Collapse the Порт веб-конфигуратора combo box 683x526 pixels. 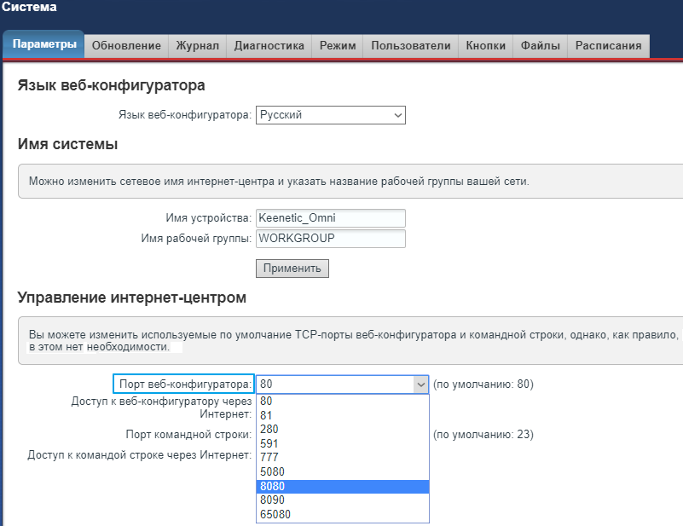click(x=420, y=384)
